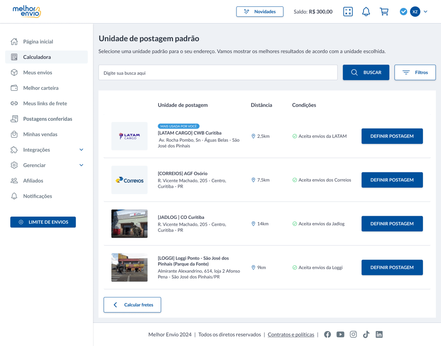441x346 pixels.
Task: Open Gerenciar menu item
Action: 34,165
